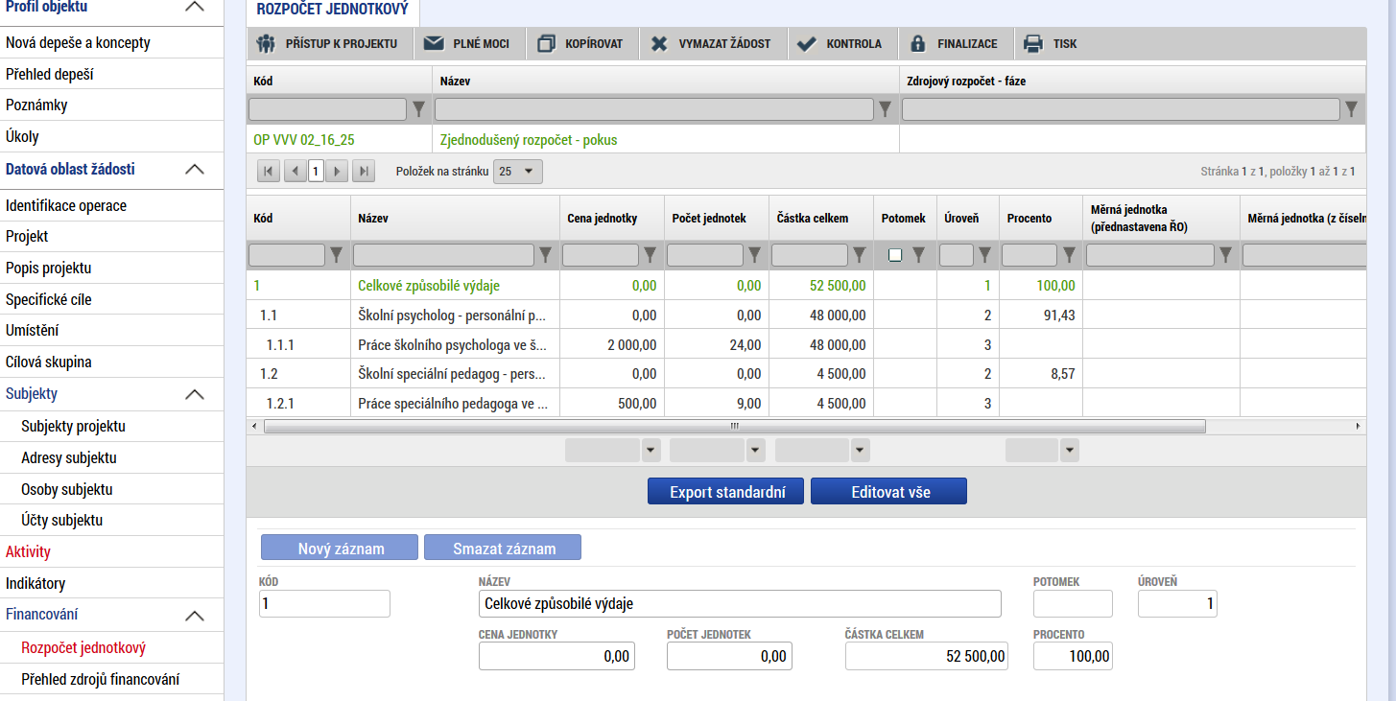
Task: Select Rozpočet jednotkový tab
Action: coord(332,11)
